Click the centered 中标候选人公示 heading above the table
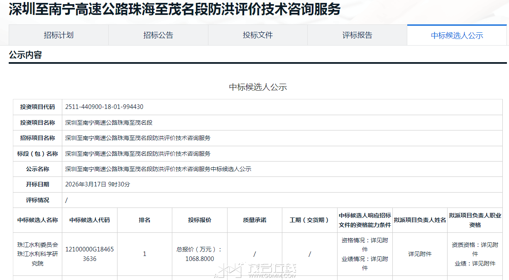 click(x=258, y=87)
